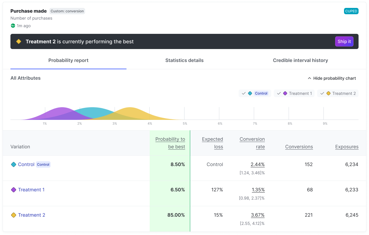Screen dimensions: 369x235
Task: Click the yellow Treatment 2 diamond icon in table
Action: 14,215
